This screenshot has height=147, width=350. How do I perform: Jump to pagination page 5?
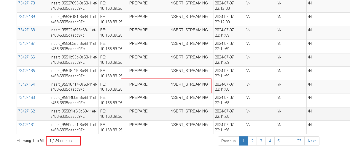tap(279, 141)
